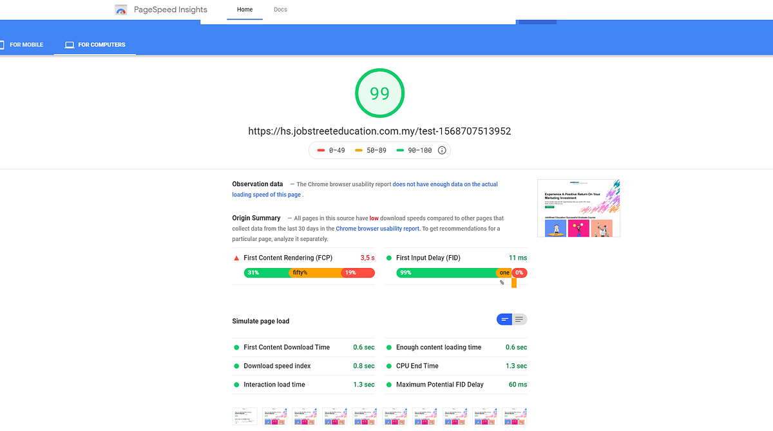773x431 pixels.
Task: Toggle the simulate page load view switch
Action: (x=511, y=319)
